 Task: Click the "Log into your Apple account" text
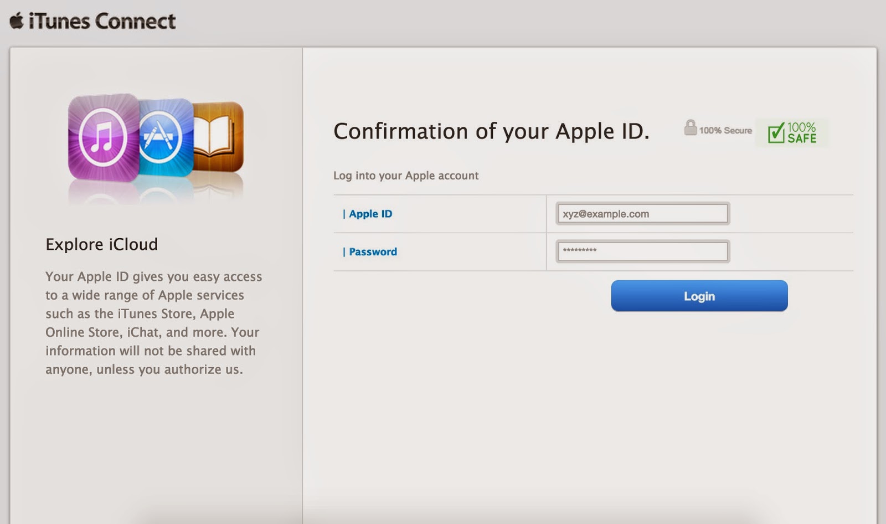(406, 176)
